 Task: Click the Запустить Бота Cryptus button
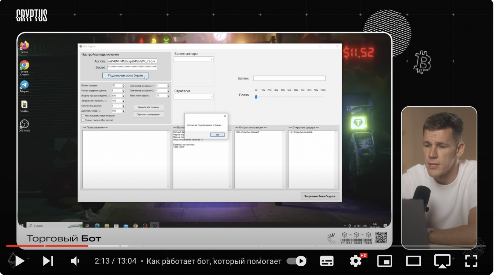click(320, 196)
